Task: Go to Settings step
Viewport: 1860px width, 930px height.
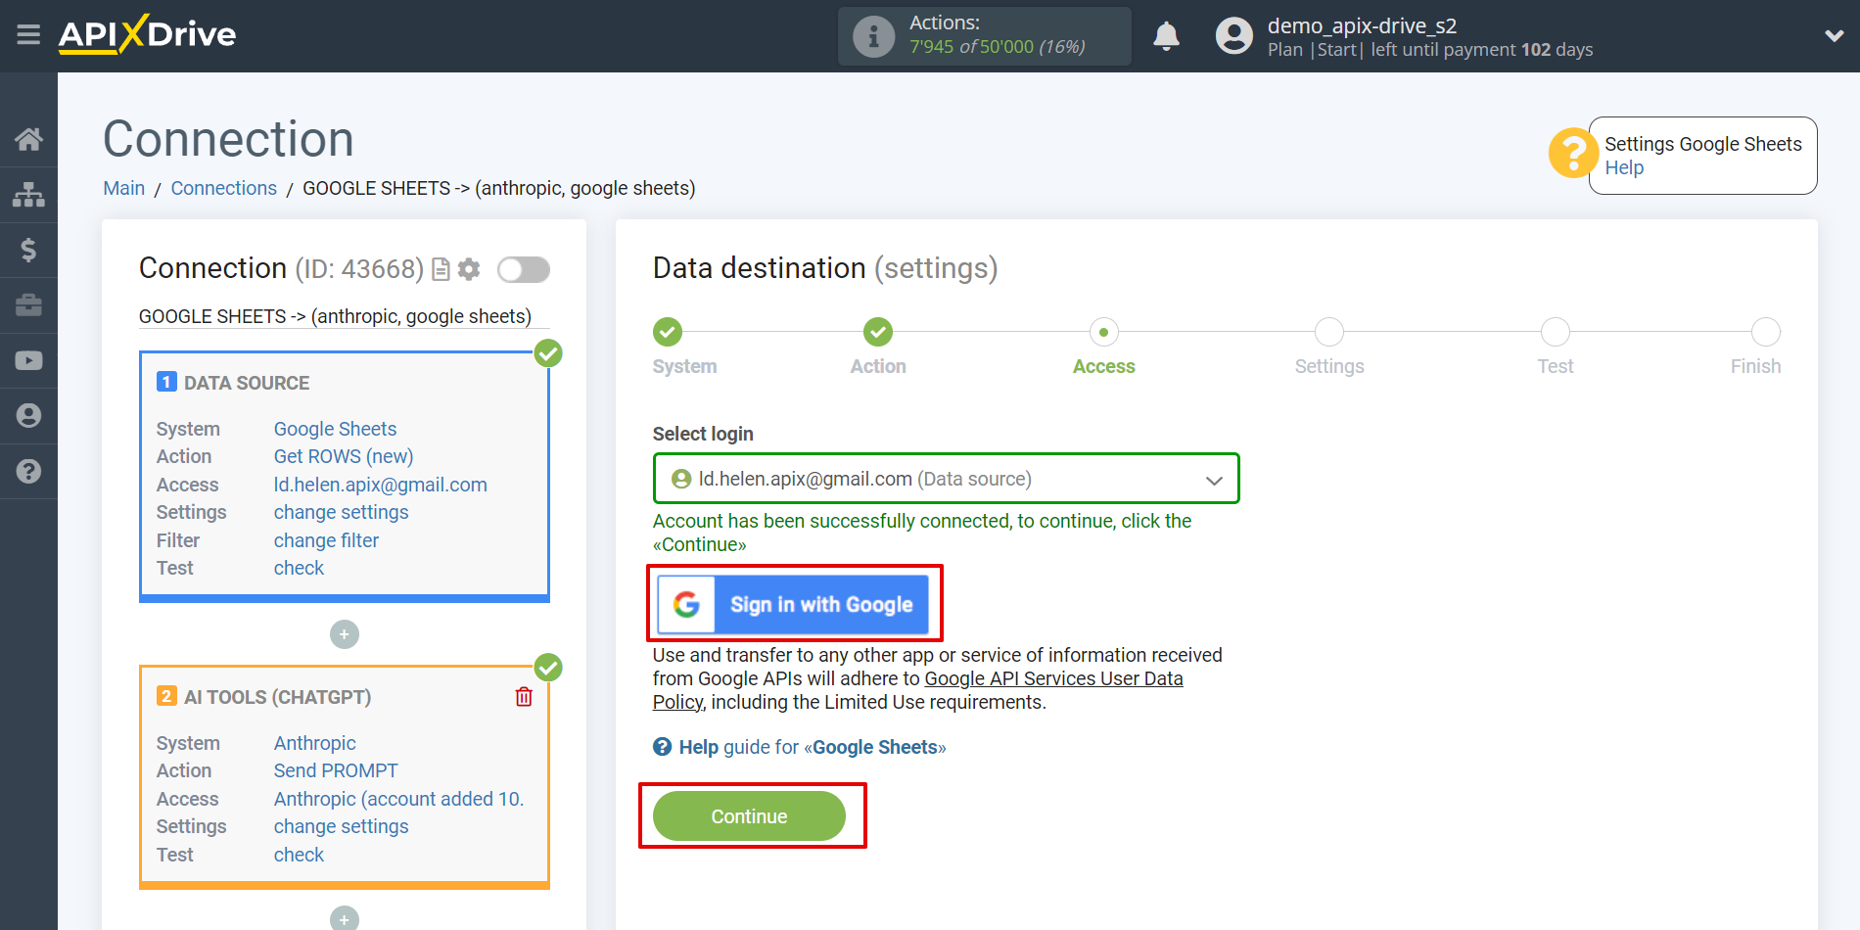Action: 1329,333
